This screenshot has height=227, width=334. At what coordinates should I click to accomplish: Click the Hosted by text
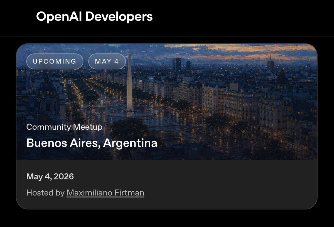tap(45, 193)
